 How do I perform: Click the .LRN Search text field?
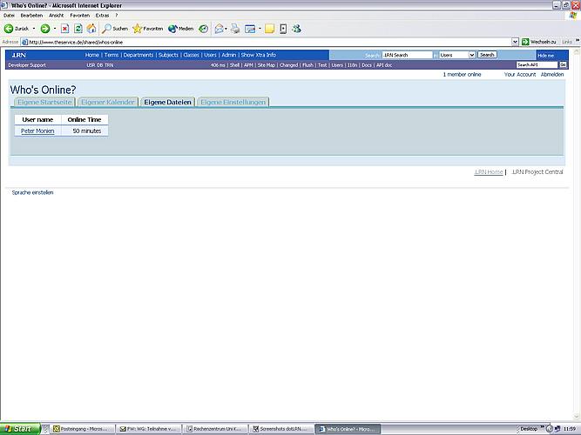coord(407,55)
